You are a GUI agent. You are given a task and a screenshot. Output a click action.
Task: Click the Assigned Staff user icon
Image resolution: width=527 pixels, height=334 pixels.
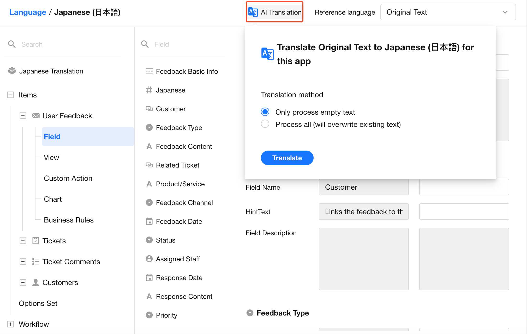tap(149, 259)
